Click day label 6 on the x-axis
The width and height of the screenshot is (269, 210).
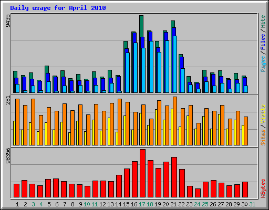tap(57, 204)
